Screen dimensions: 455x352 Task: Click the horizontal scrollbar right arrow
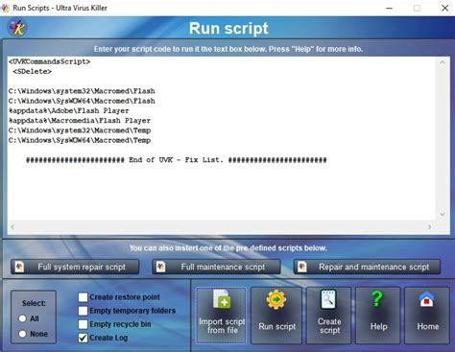click(x=429, y=226)
